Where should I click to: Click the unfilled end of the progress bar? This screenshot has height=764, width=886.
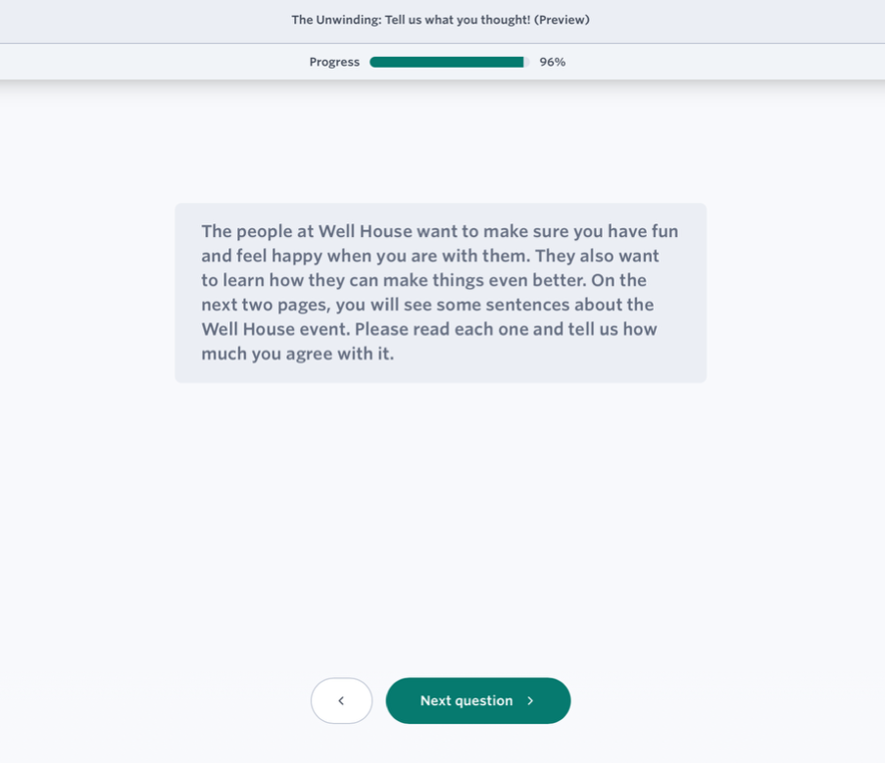click(x=527, y=62)
